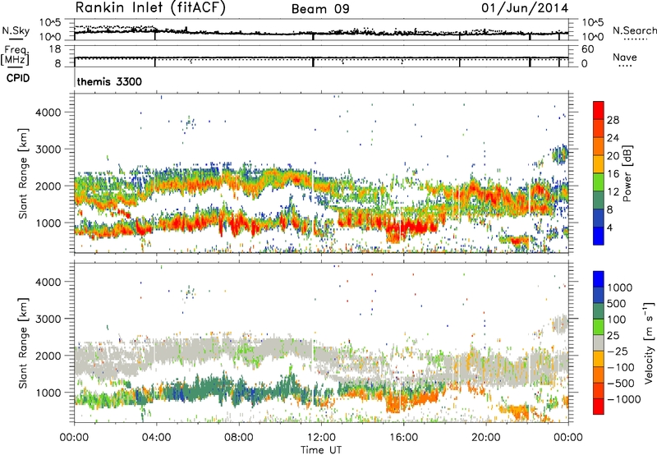657x455 pixels.
Task: Click the "12" value on the power colorbar
Action: click(613, 192)
